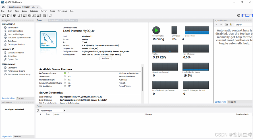The image size is (253, 139).
Task: Open the Query menu
Action: coord(24,11)
